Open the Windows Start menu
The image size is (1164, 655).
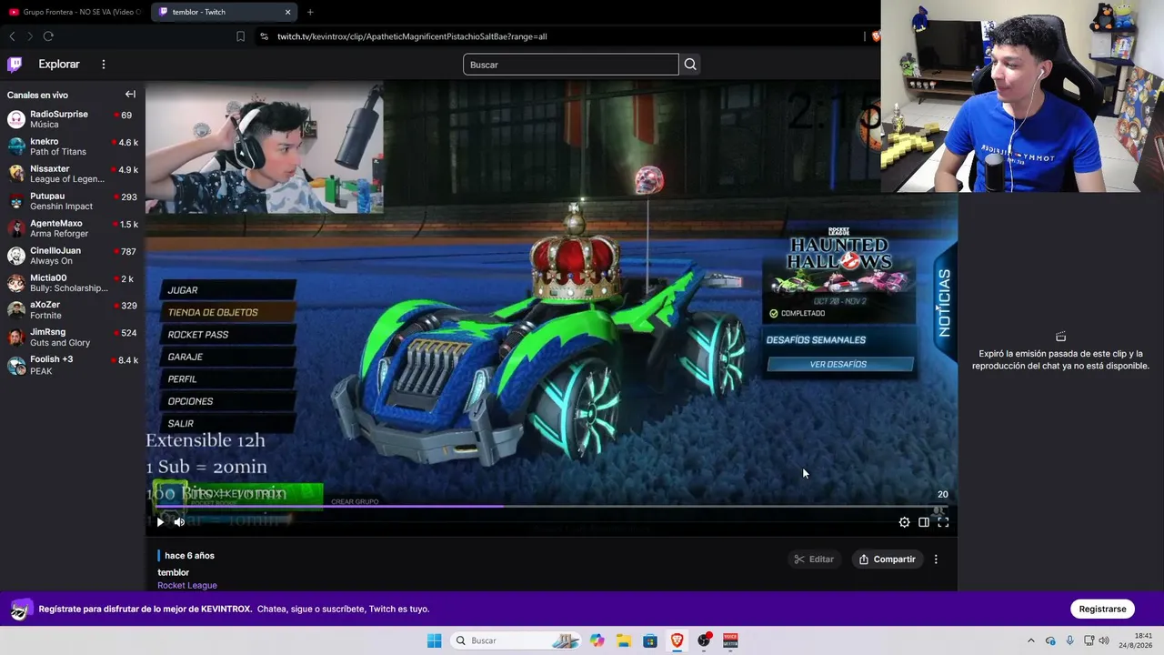click(x=434, y=640)
